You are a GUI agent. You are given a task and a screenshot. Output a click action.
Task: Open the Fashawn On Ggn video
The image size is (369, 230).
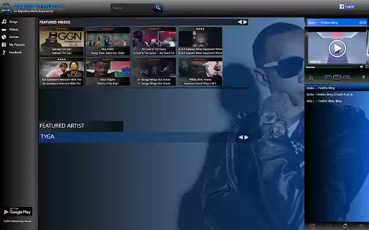point(62,41)
